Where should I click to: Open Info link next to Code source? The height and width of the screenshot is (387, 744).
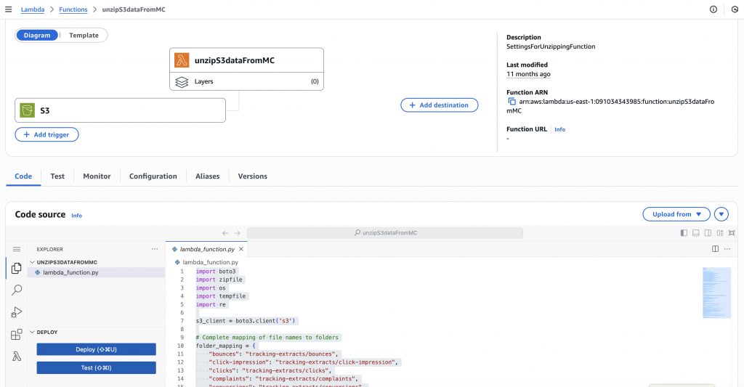point(76,216)
